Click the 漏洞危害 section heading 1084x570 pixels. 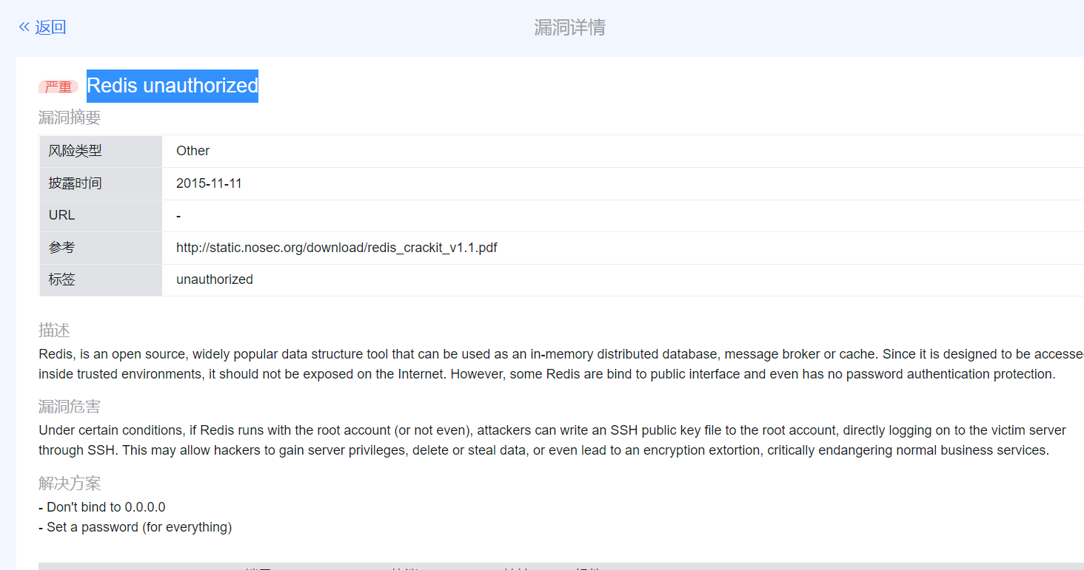[69, 406]
